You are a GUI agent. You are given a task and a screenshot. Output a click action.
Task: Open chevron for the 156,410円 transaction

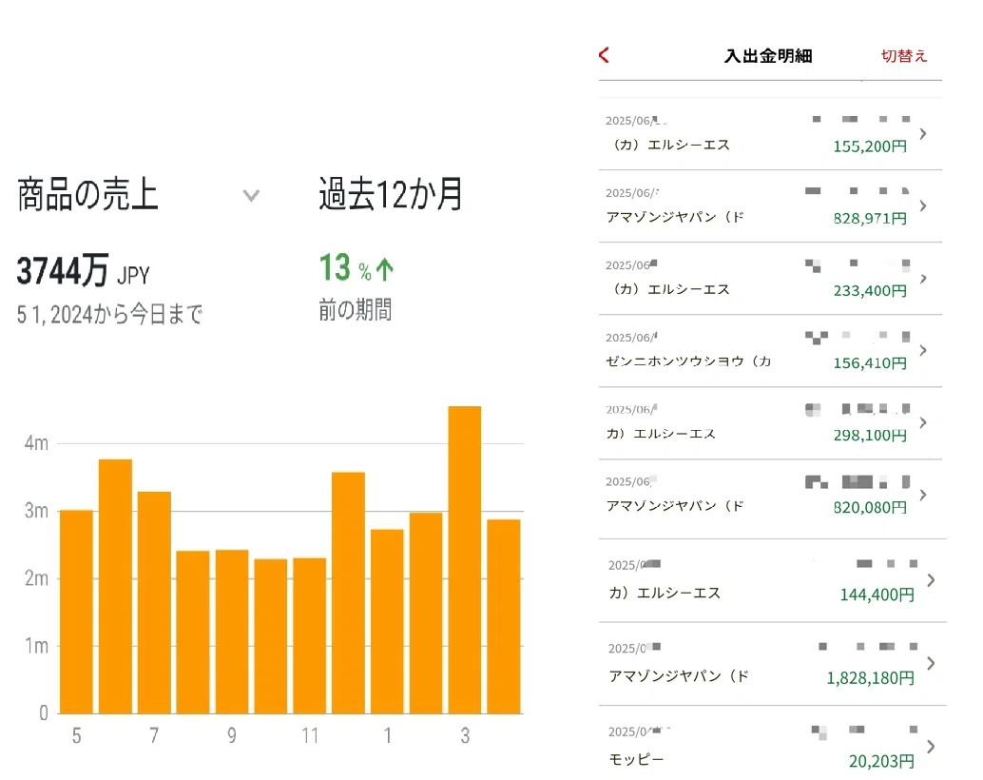click(x=923, y=350)
